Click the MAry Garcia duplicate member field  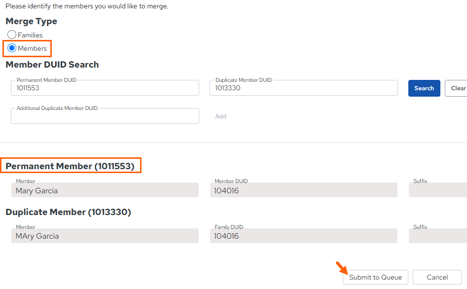pyautogui.click(x=105, y=236)
